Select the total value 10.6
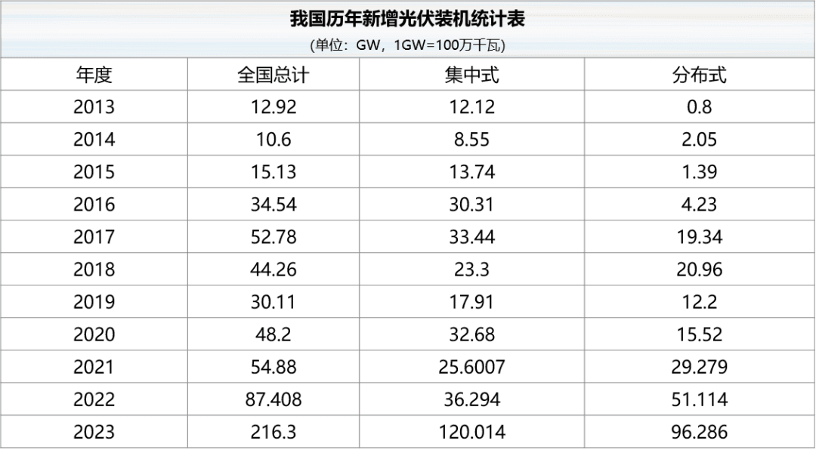 pyautogui.click(x=274, y=140)
